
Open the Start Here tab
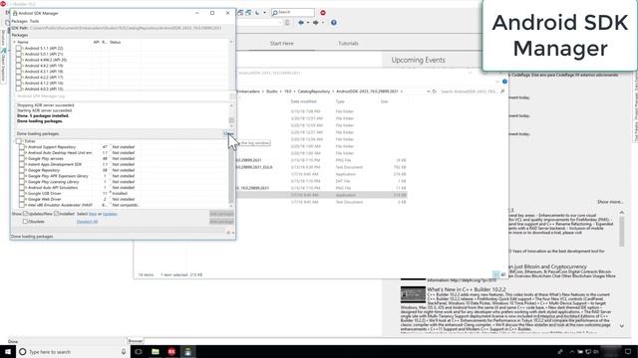pyautogui.click(x=281, y=43)
